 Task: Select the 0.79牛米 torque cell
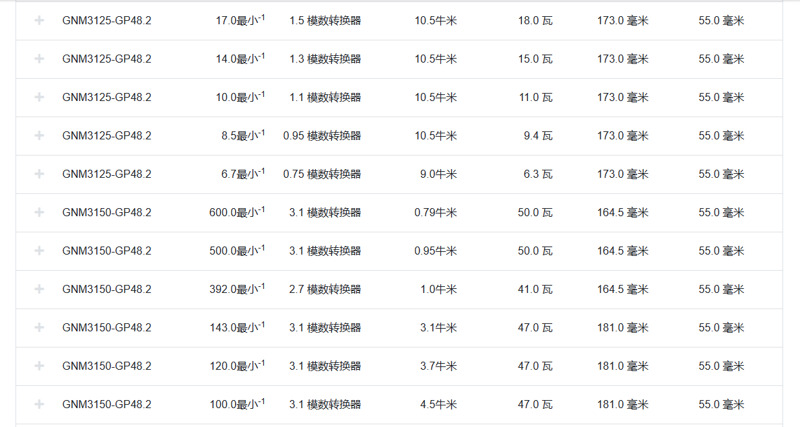pyautogui.click(x=435, y=212)
